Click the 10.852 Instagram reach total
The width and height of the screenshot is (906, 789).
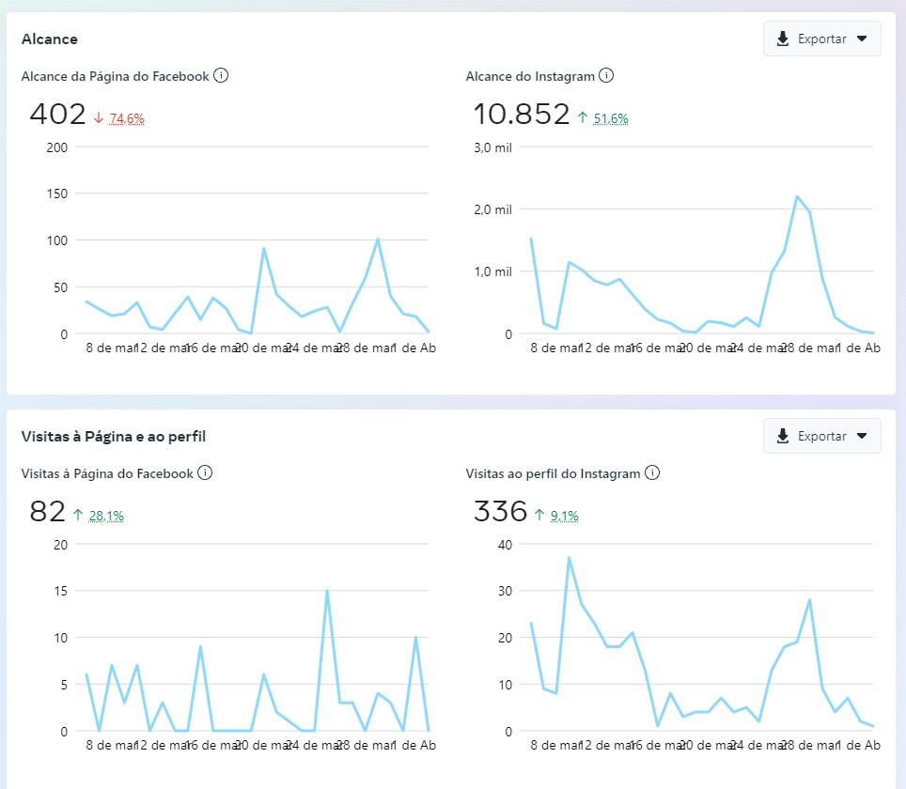522,115
